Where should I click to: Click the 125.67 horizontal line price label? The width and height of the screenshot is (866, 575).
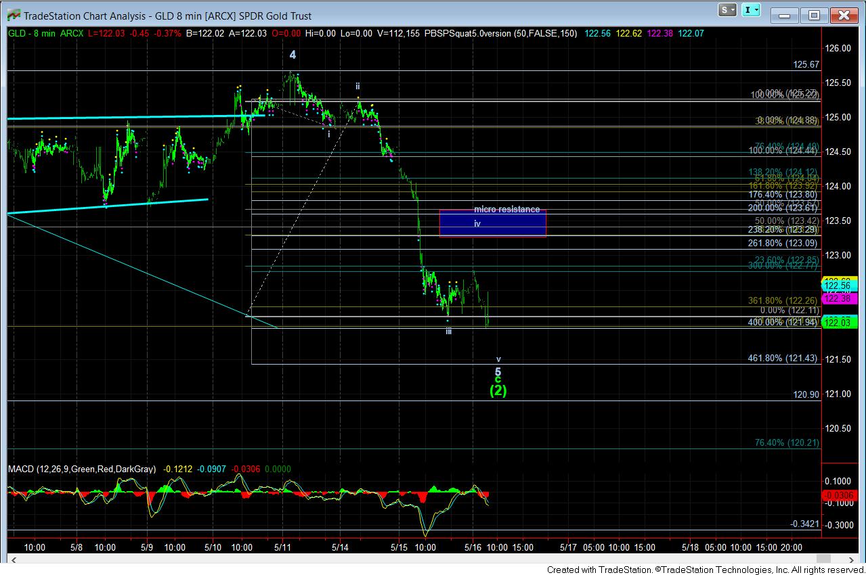point(806,64)
